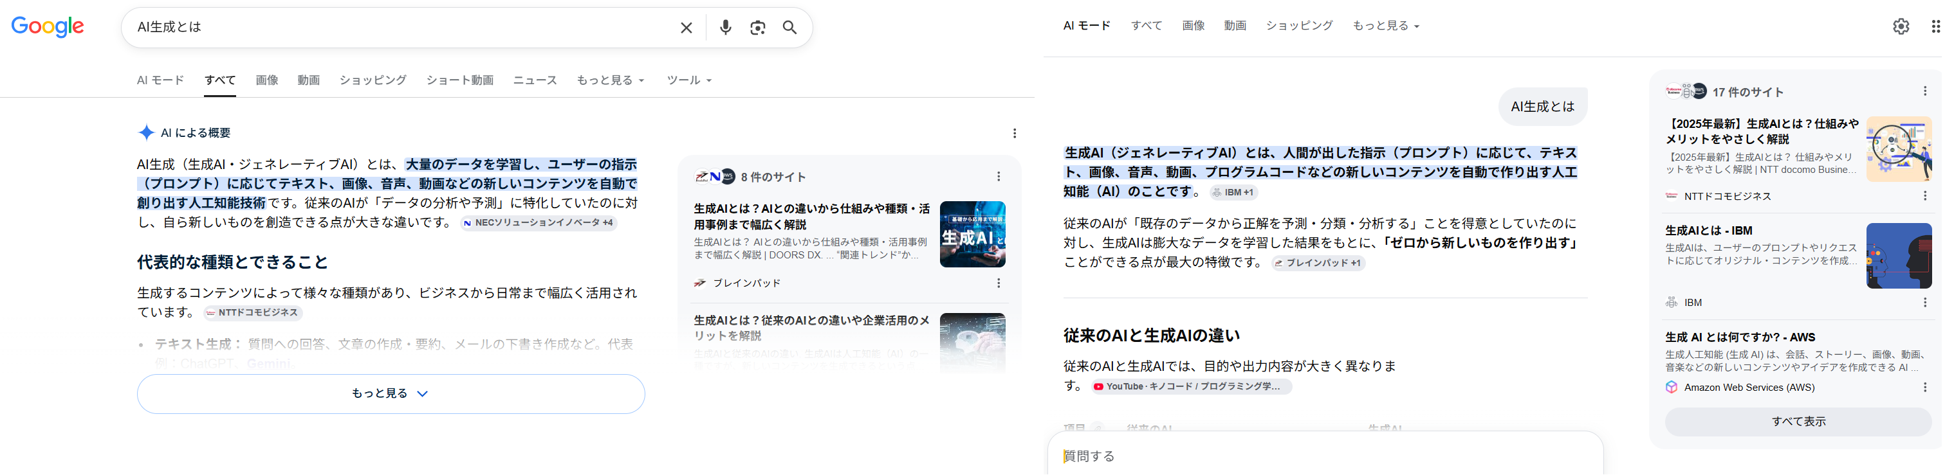
Task: Open the YouTube キノコード source chip
Action: (x=1192, y=387)
